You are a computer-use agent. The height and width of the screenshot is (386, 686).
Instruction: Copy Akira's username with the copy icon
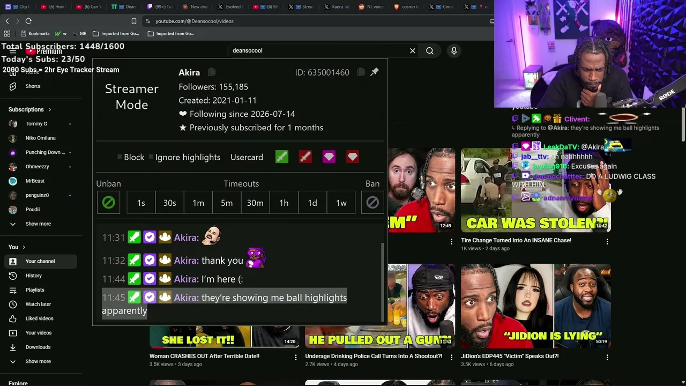coord(212,72)
